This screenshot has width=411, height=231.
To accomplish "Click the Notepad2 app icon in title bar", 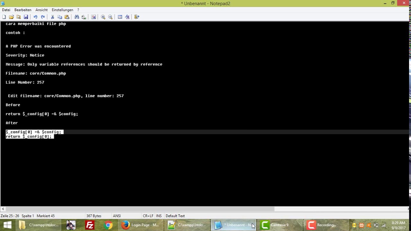I will coord(3,3).
